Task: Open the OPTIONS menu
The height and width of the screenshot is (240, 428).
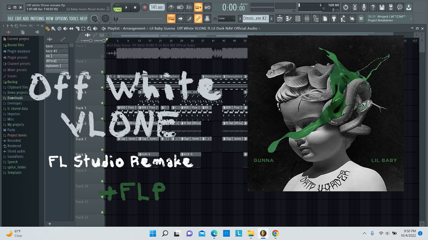Action: pyautogui.click(x=61, y=19)
